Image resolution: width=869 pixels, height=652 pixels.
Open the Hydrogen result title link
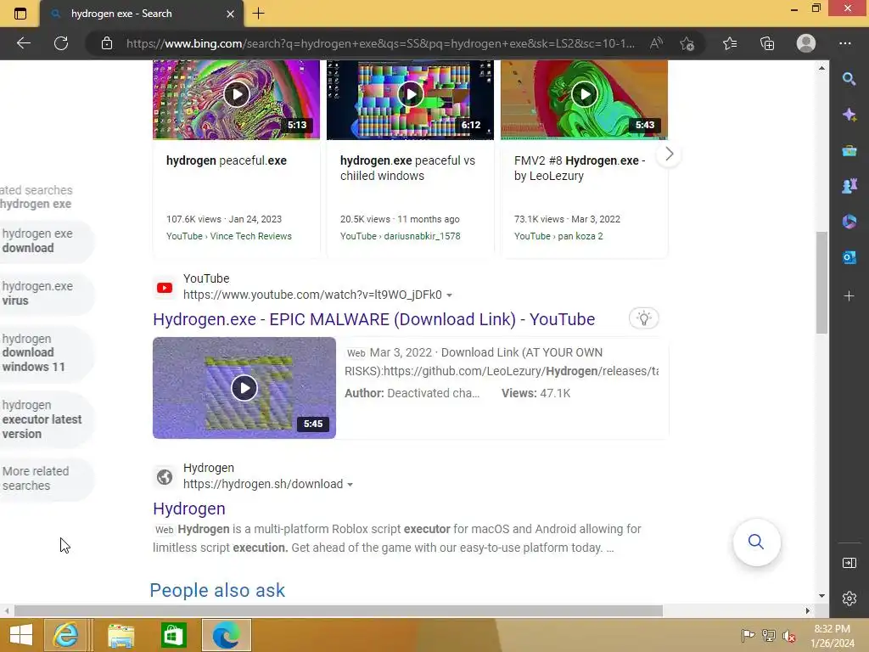coord(189,509)
